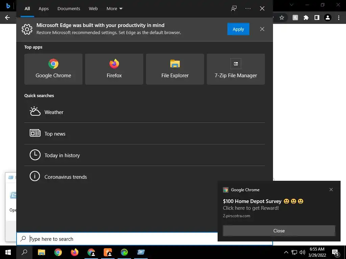Click the Bing logo in Chrome tab strip

[x=8, y=6]
